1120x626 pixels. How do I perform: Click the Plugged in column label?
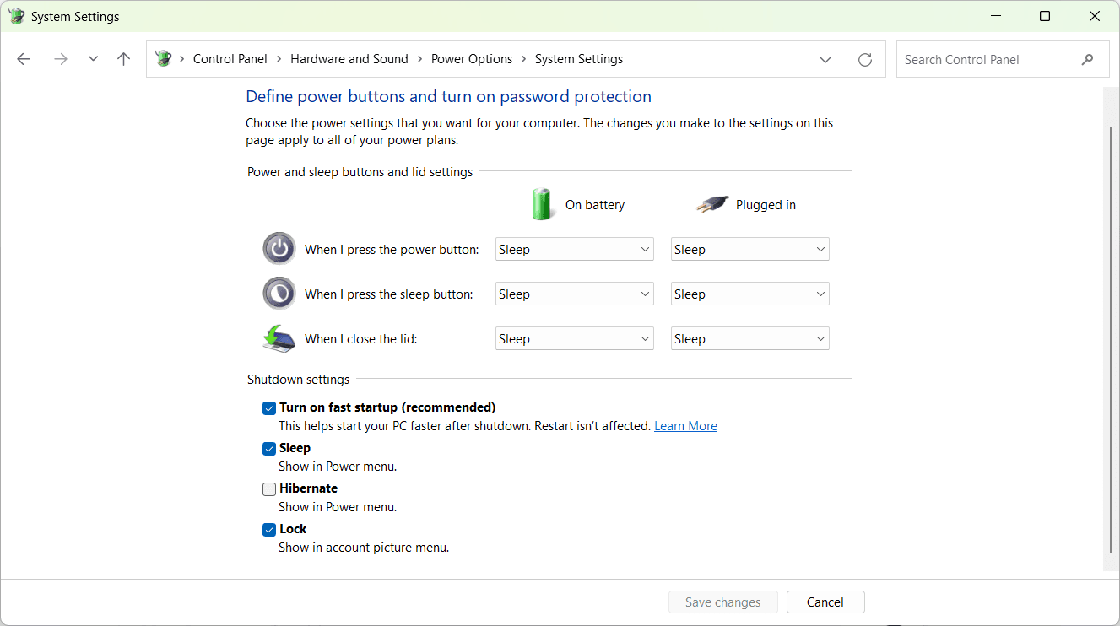click(766, 205)
